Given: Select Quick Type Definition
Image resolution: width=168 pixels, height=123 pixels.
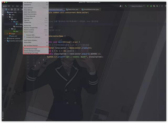Looking at the screenshot, I should point(36,12).
